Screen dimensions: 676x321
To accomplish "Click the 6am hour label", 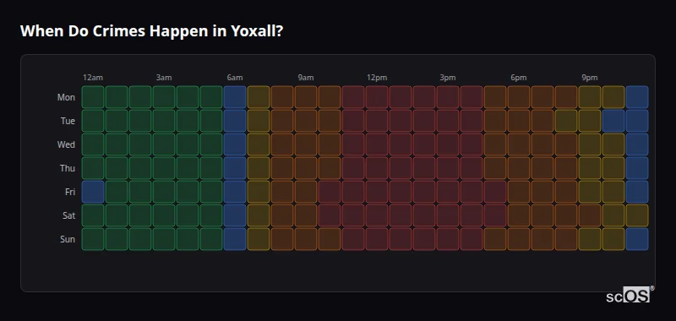I will coord(235,78).
